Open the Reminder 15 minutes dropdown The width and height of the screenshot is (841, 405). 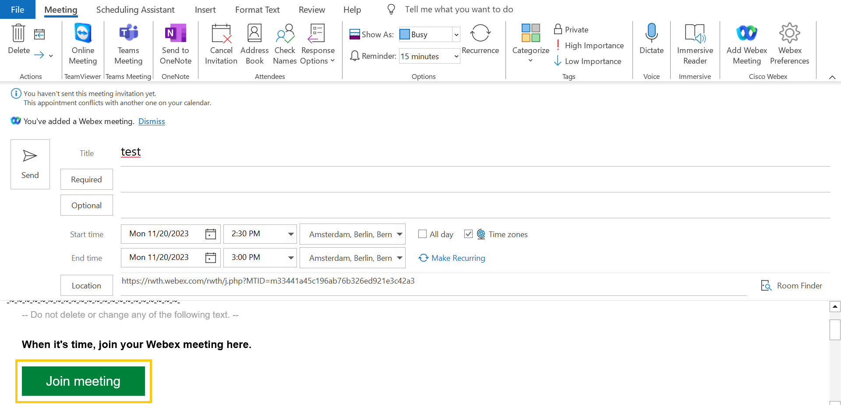(456, 57)
